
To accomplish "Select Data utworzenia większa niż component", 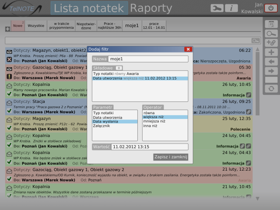I will click(x=140, y=78).
